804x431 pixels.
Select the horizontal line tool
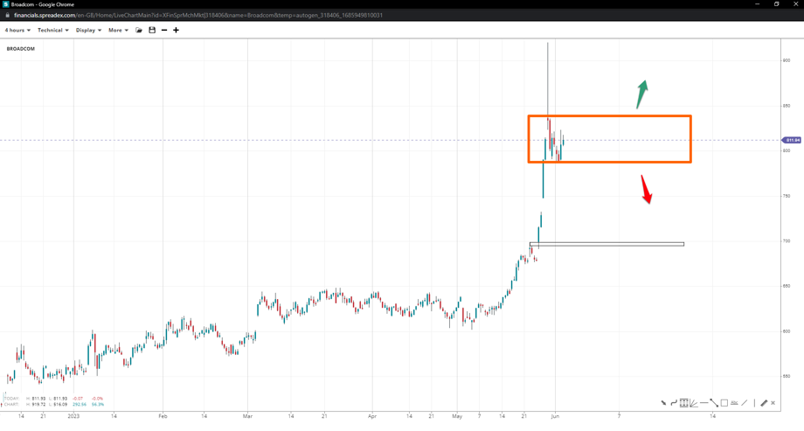[704, 403]
